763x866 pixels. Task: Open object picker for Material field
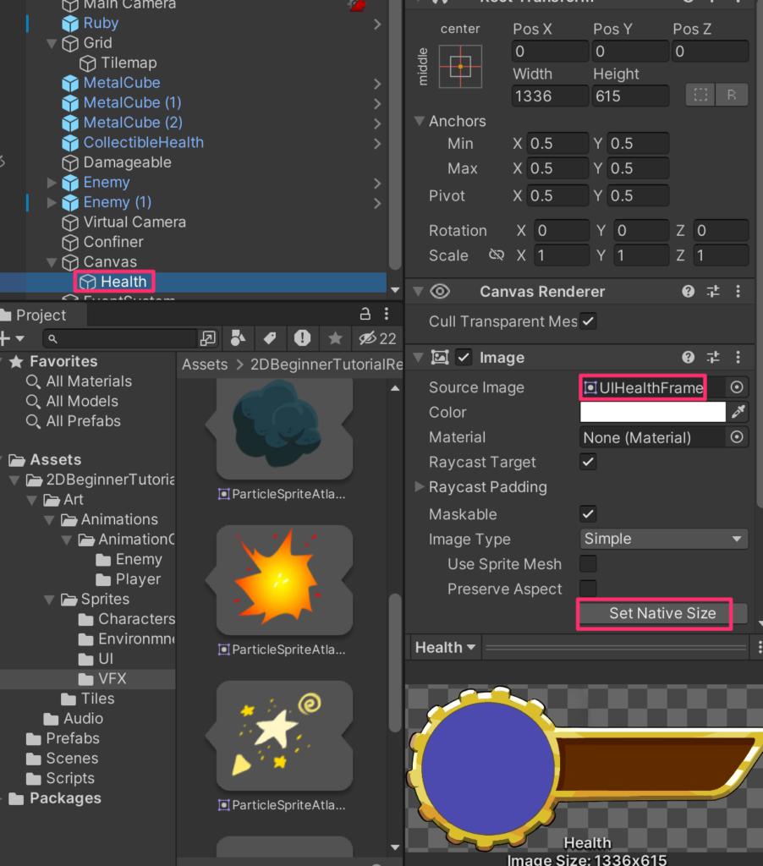coord(737,437)
